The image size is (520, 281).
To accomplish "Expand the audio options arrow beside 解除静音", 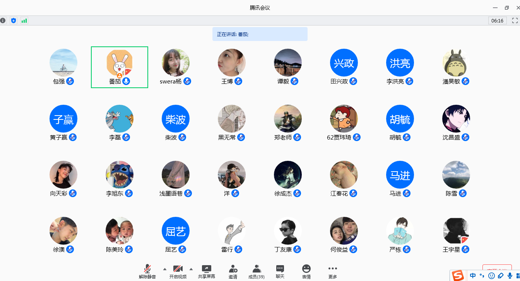I will (x=165, y=269).
